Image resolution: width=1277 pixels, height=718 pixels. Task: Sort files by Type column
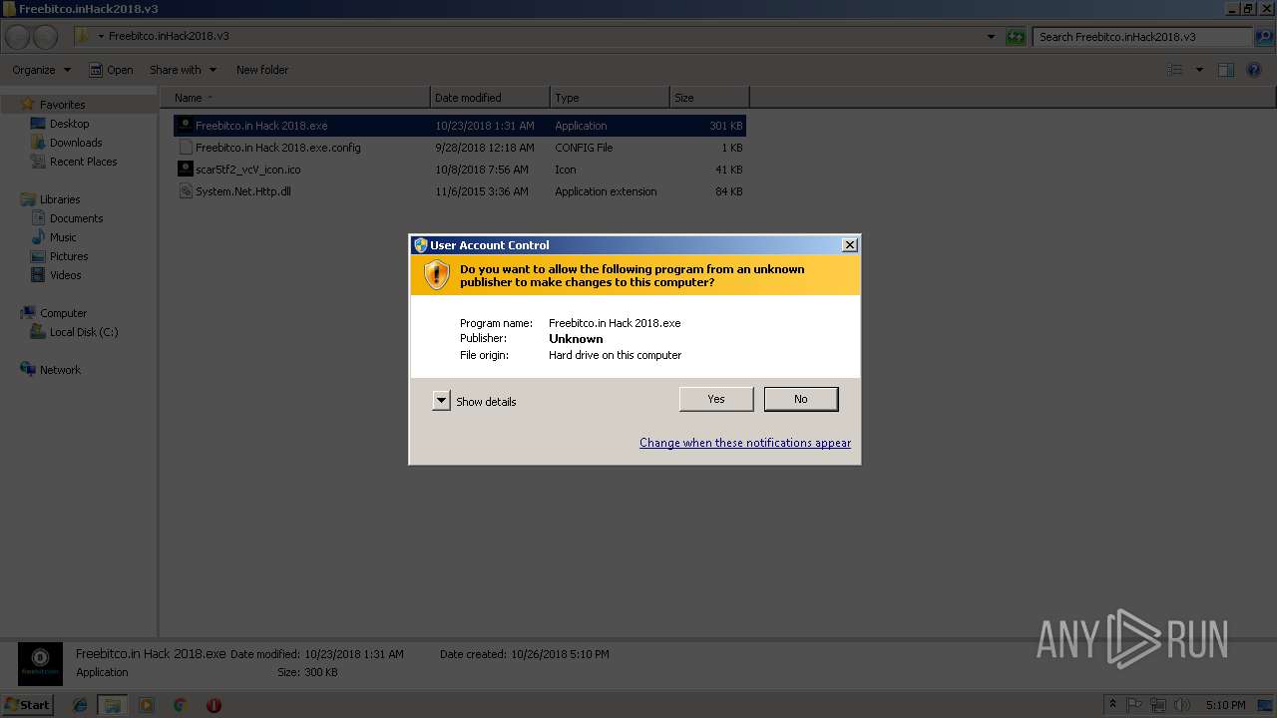[610, 98]
